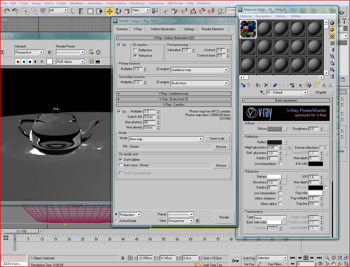Click Reset Map/Mtl X icon
Screen dimensions: 350x267
pyautogui.click(x=266, y=85)
